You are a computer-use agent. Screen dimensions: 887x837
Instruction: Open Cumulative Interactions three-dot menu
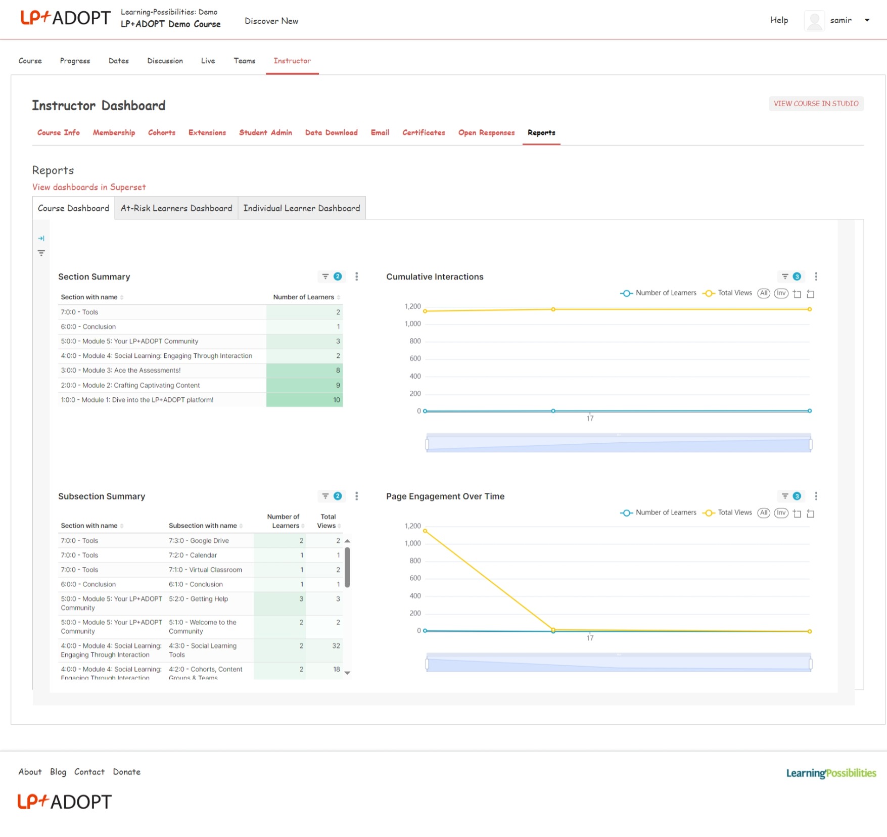816,276
